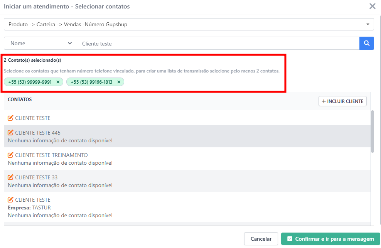Click edit icon beside CLIENTE TESTE 445
Image resolution: width=381 pixels, height=248 pixels.
click(x=10, y=133)
